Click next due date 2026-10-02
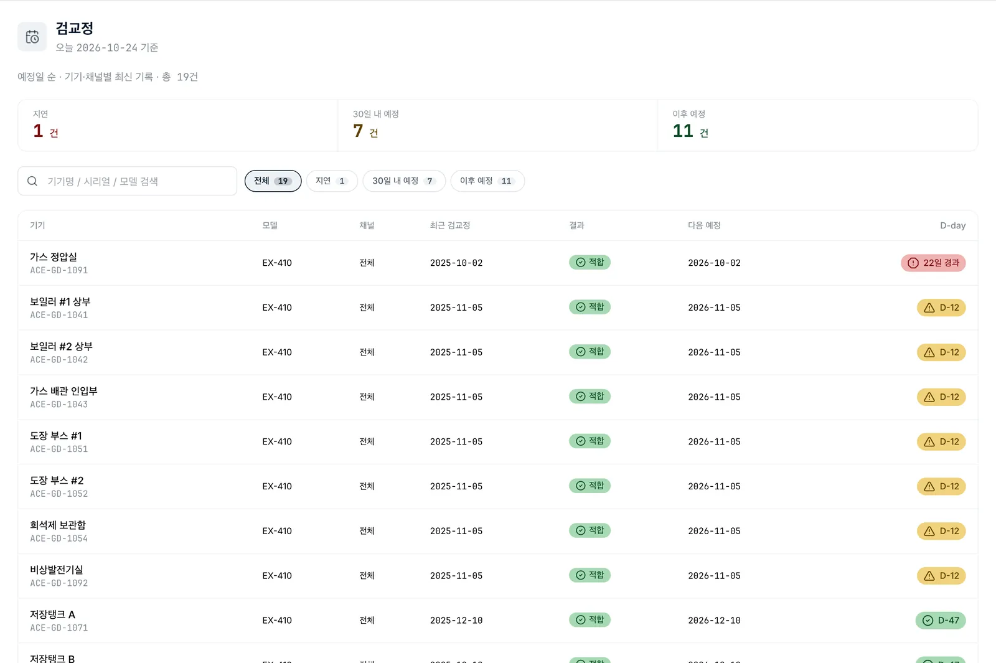This screenshot has width=996, height=663. [714, 263]
